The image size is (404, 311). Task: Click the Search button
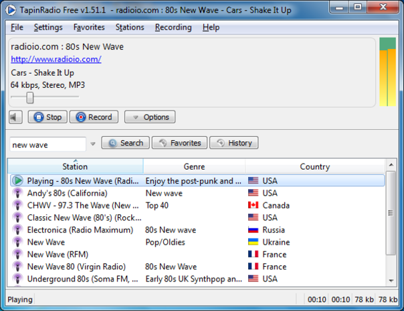126,143
